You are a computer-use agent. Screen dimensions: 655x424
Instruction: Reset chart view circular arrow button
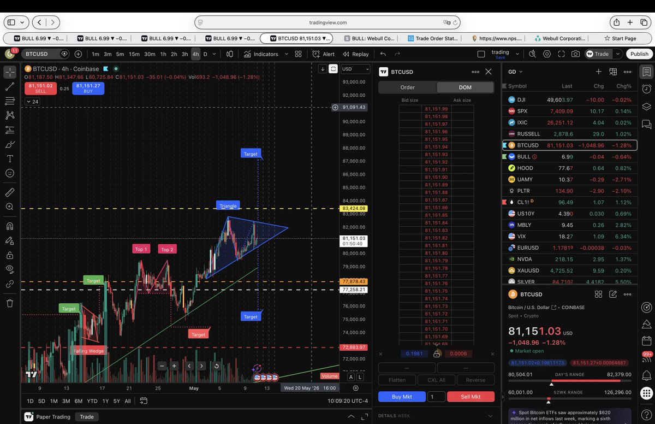click(x=217, y=366)
